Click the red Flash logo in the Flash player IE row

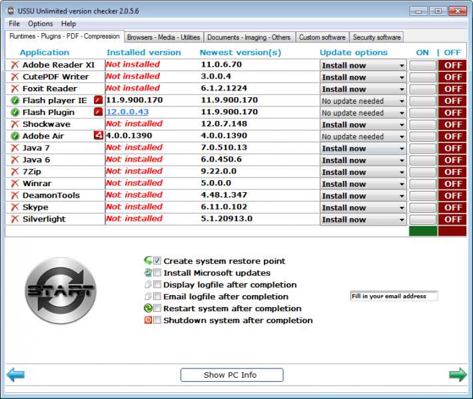point(99,100)
